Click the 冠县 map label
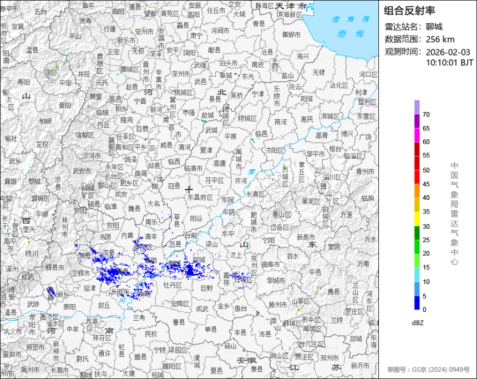 tap(174, 185)
